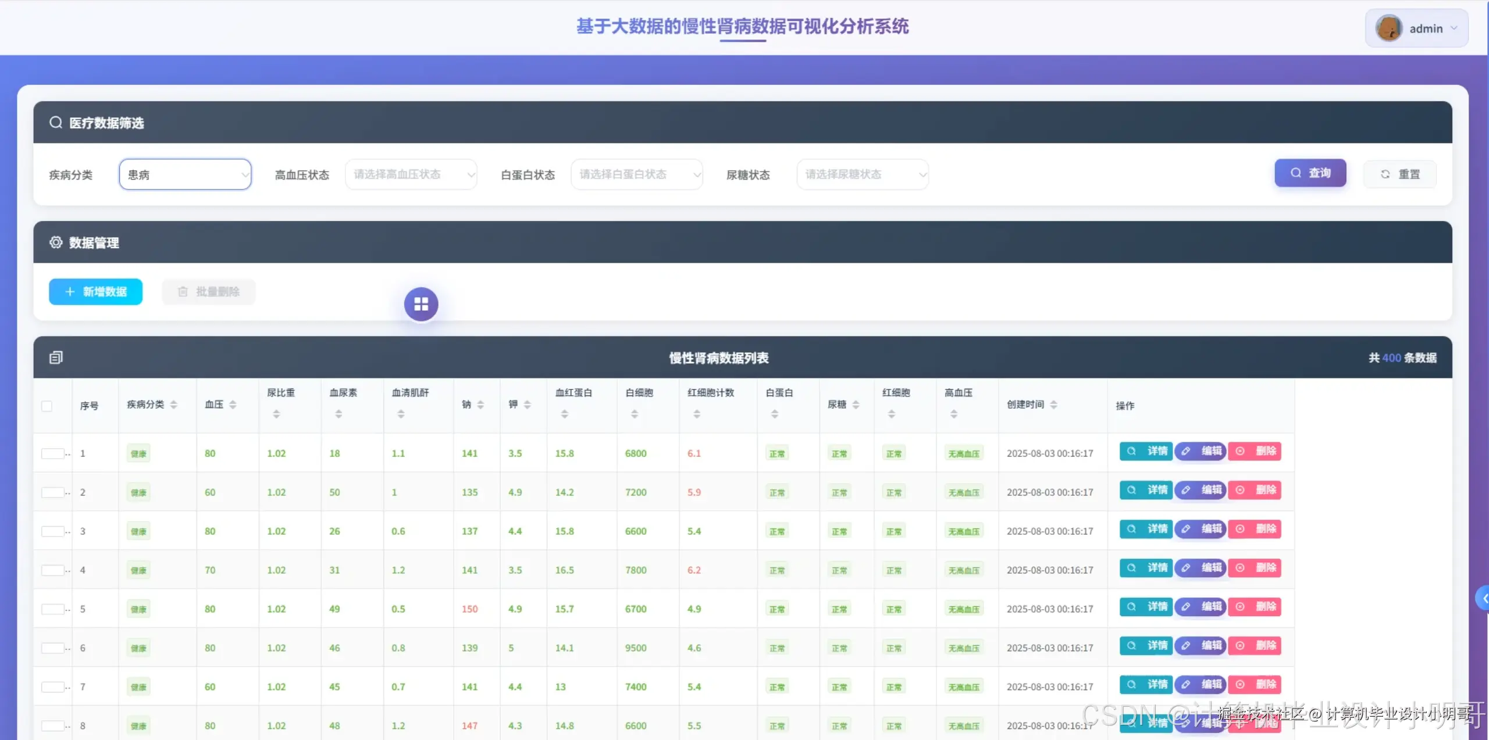
Task: Click the delete icon on row 2's 删除 button
Action: click(x=1239, y=490)
